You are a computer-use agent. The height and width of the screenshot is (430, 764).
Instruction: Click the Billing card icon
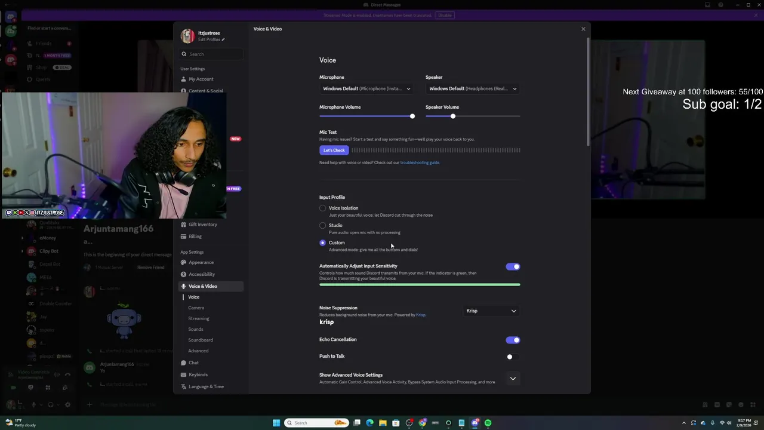(x=184, y=236)
